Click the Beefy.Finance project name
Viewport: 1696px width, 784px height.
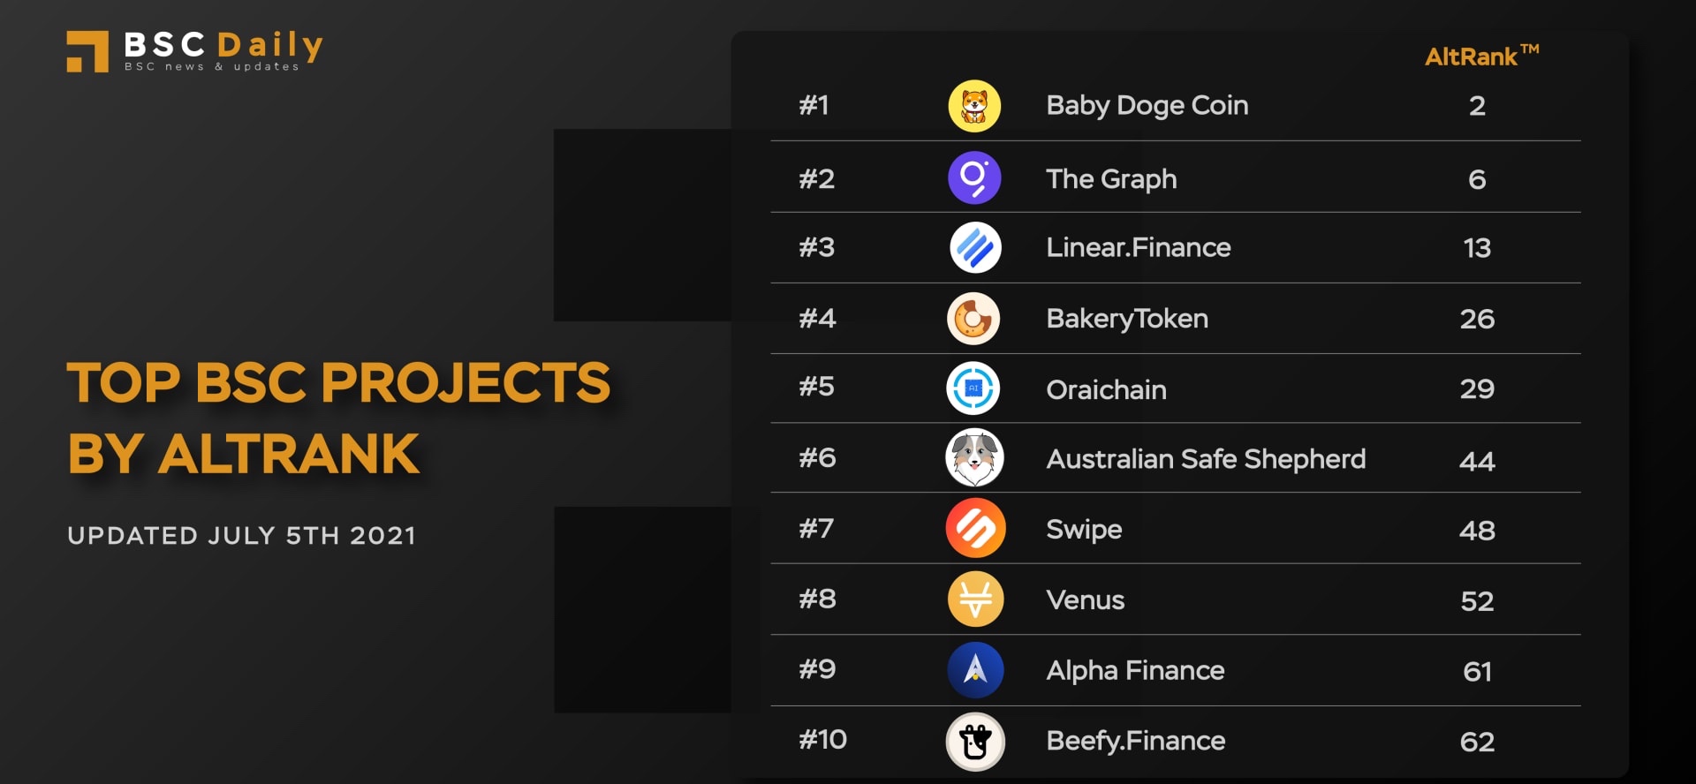[1136, 741]
